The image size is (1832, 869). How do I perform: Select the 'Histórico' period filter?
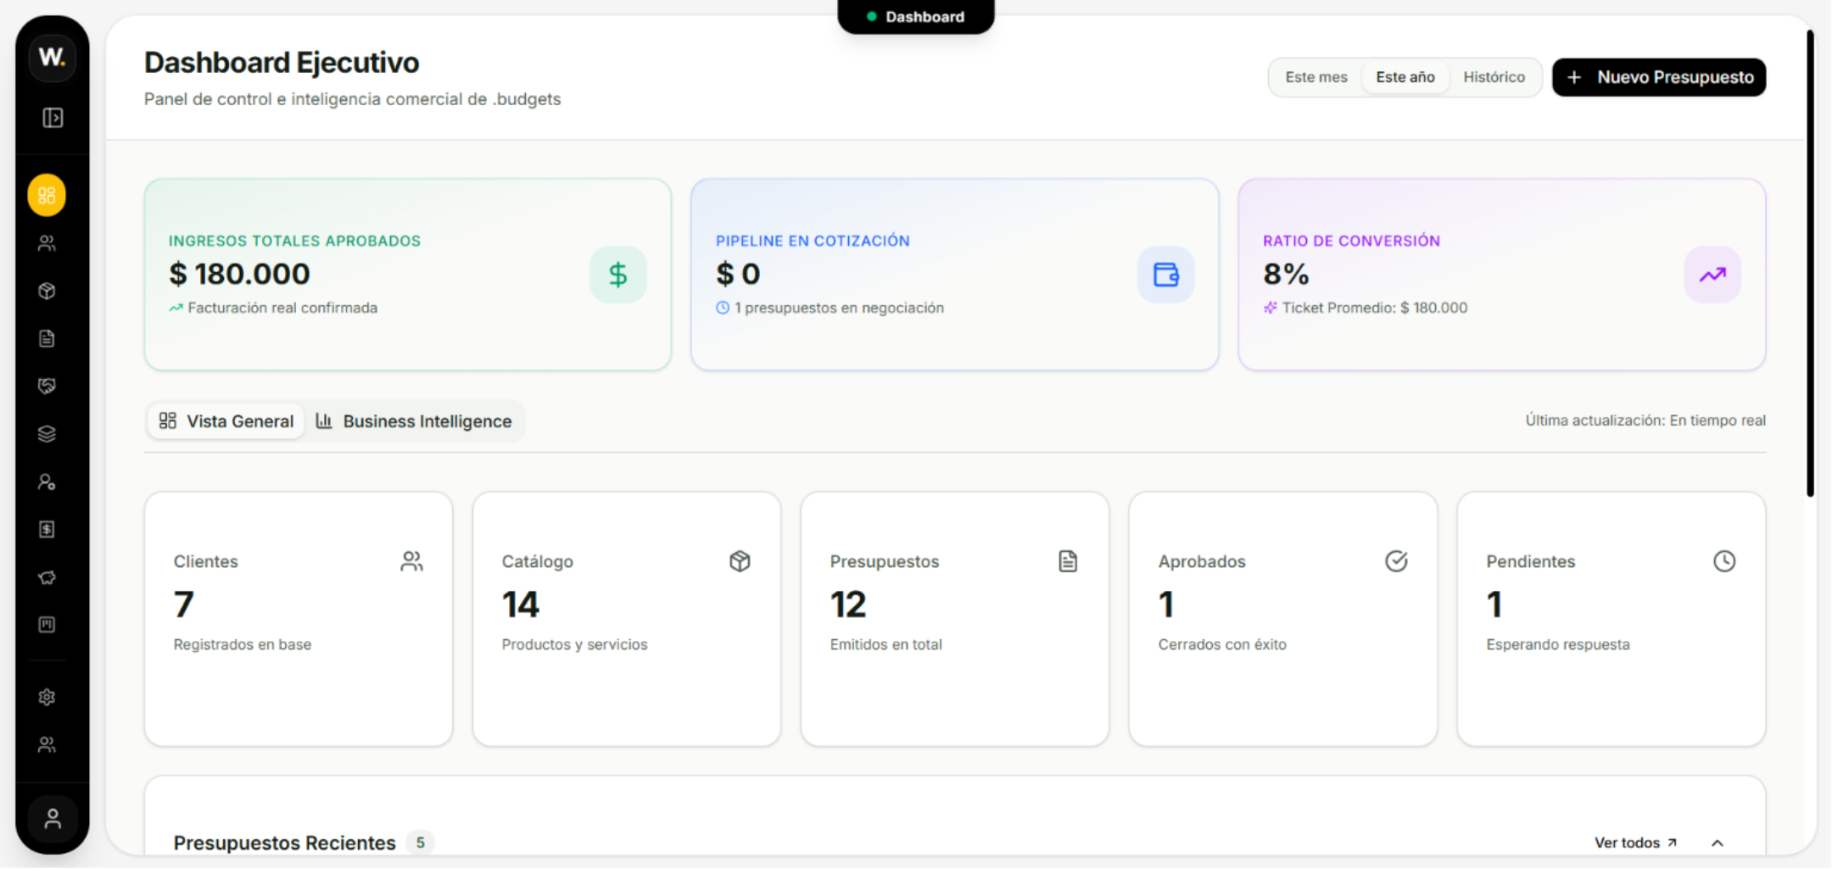1494,77
